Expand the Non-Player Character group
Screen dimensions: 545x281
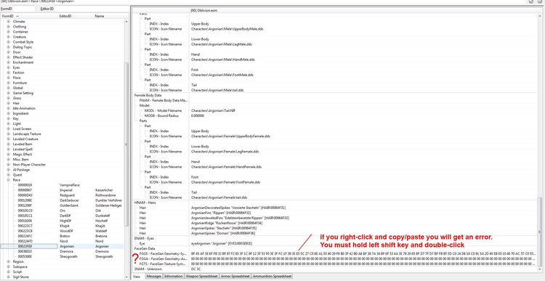pos(8,165)
